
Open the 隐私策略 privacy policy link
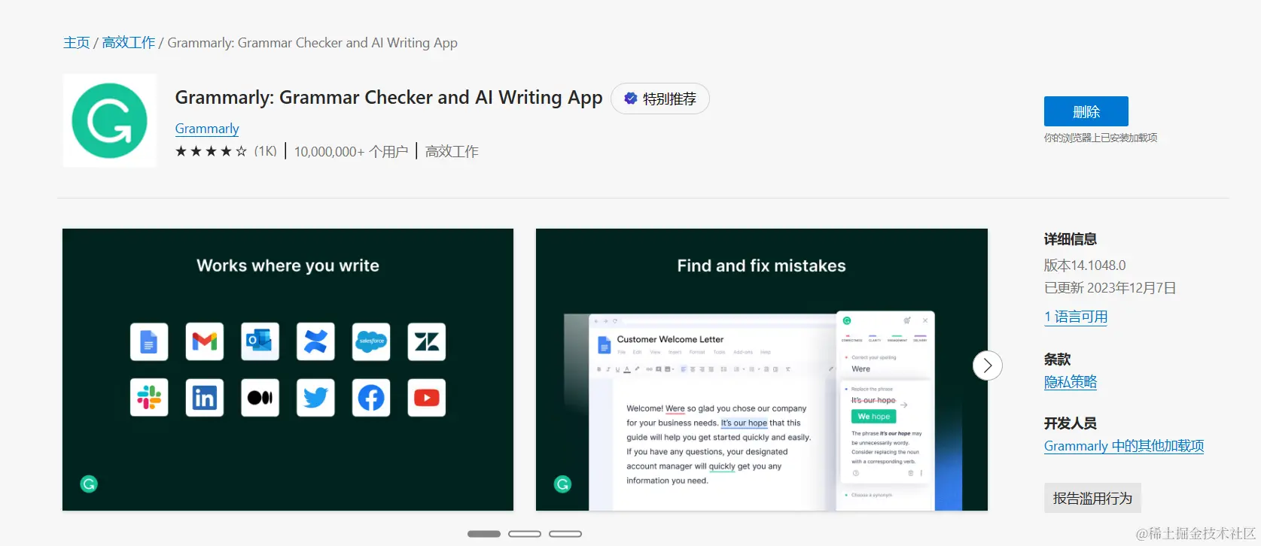[1071, 382]
